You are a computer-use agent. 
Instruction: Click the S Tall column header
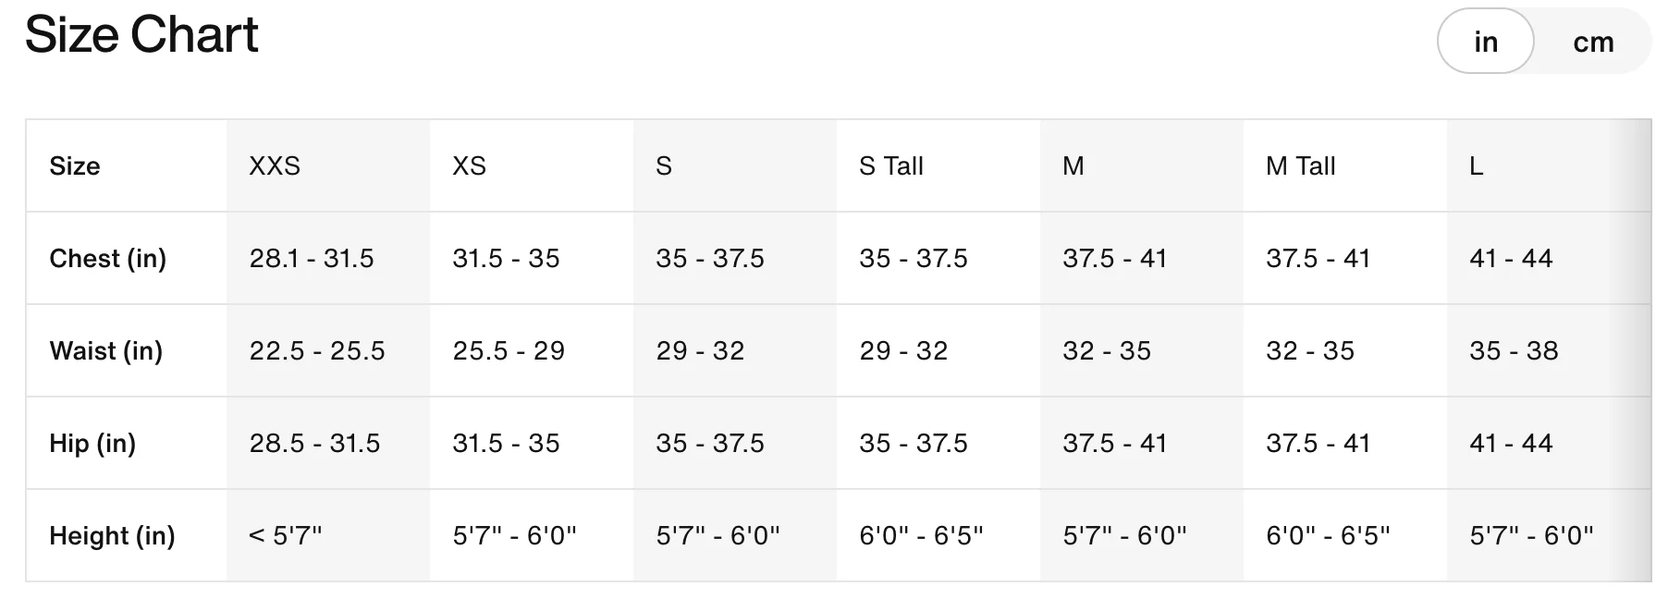click(x=891, y=166)
